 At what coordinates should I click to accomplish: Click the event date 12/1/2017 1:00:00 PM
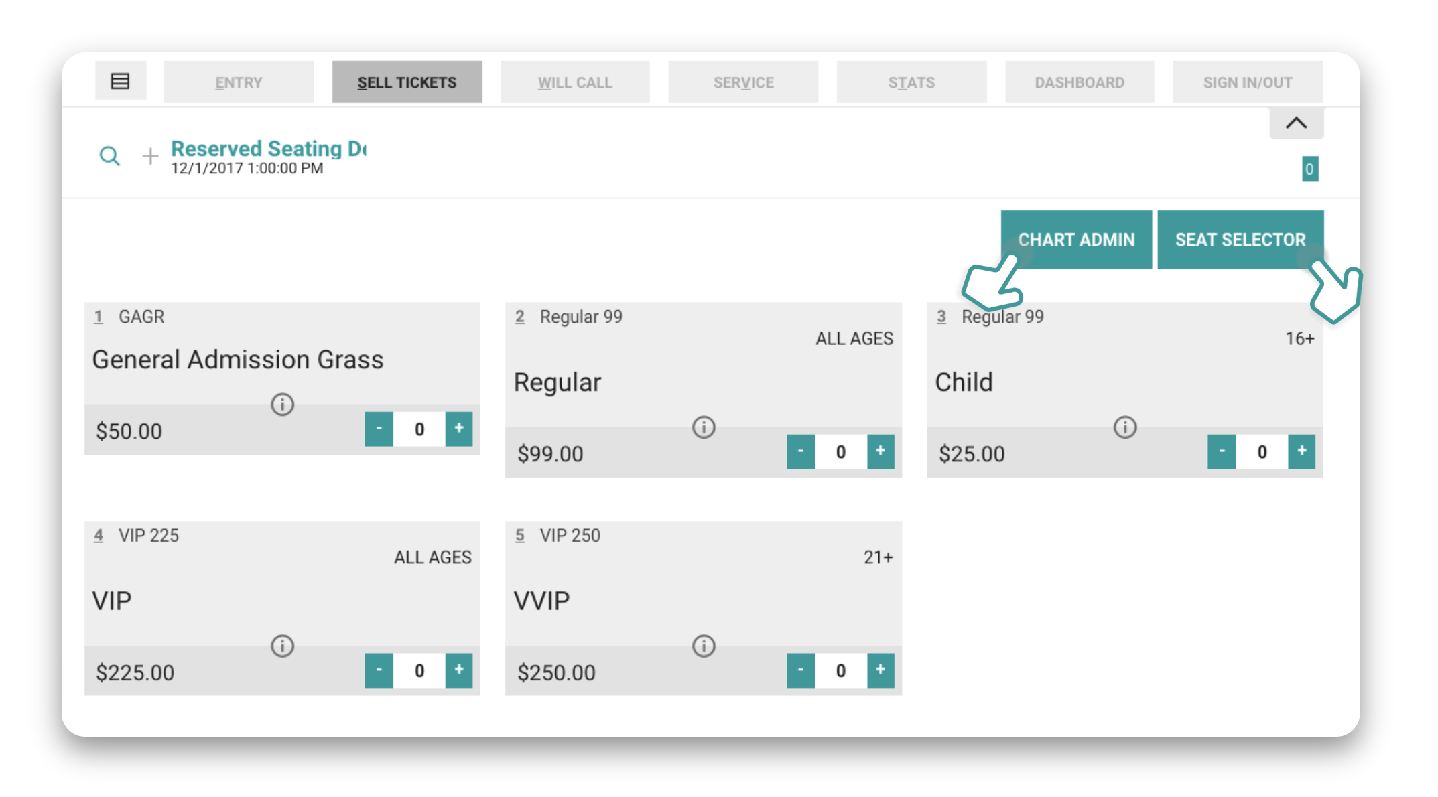coord(247,168)
